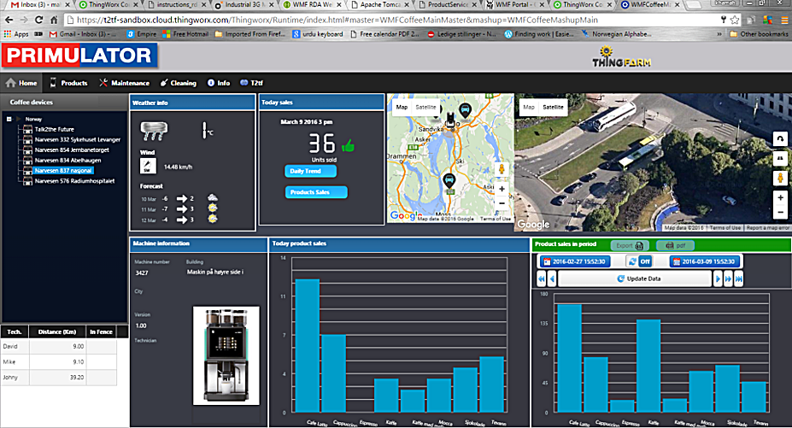Click the Daily Trend button
Image resolution: width=792 pixels, height=428 pixels.
click(311, 172)
